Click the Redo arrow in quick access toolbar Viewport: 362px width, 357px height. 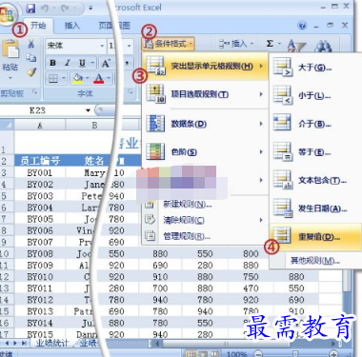point(66,9)
